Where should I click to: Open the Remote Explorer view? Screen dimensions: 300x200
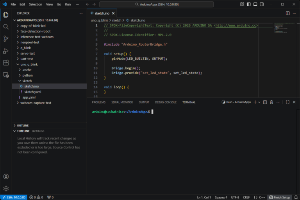pos(6,75)
